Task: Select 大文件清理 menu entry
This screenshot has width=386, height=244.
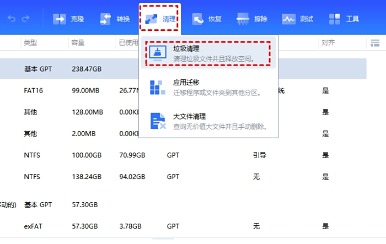Action: pyautogui.click(x=208, y=121)
